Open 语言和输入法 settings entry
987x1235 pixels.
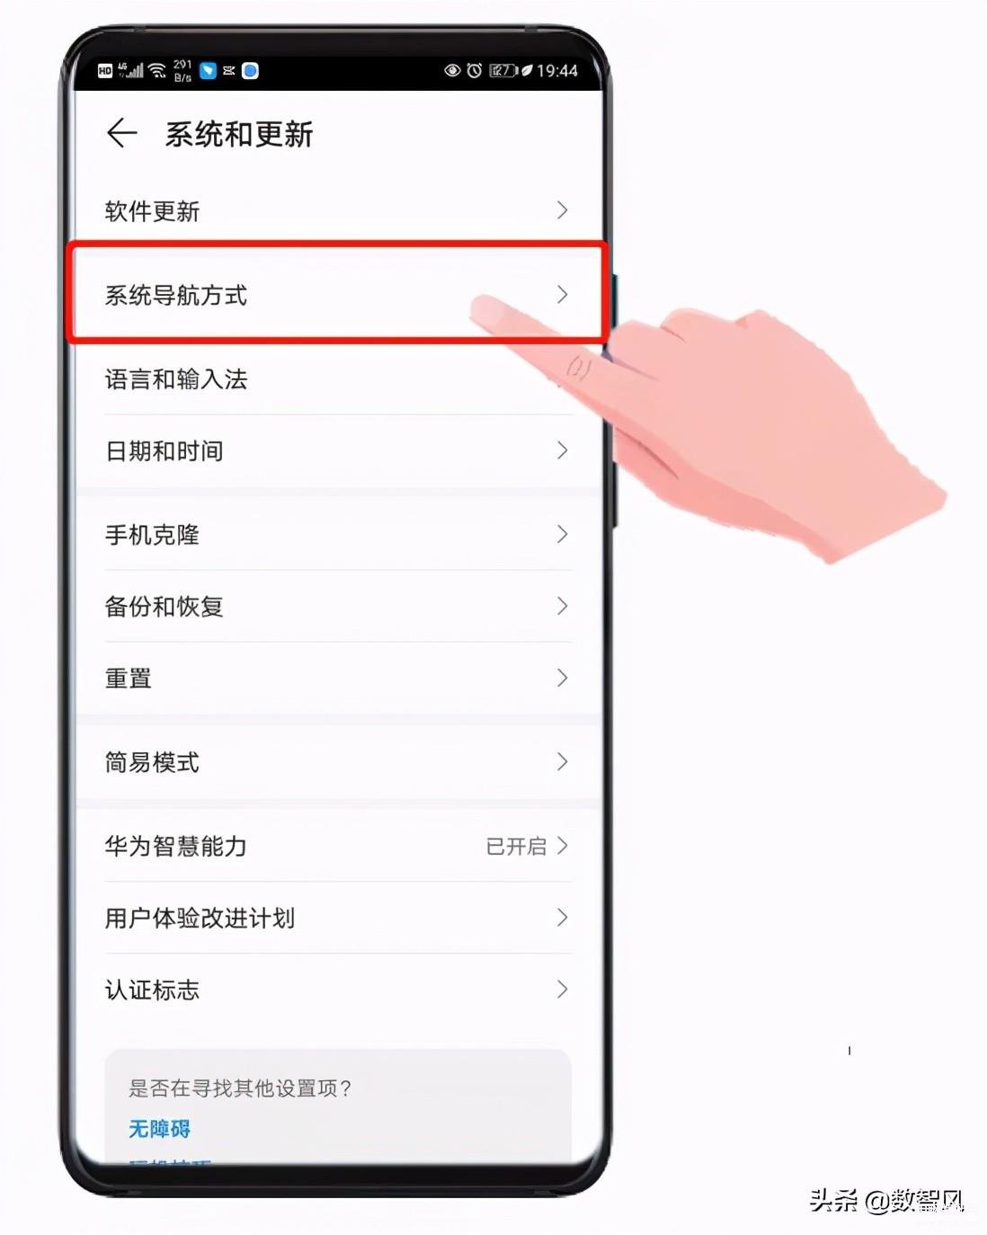[x=338, y=378]
